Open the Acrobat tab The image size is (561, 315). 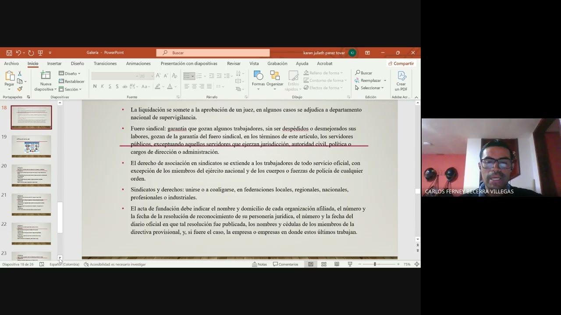325,63
